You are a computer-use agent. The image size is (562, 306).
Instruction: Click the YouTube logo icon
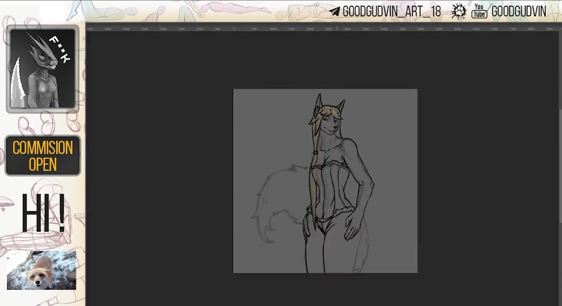click(x=479, y=11)
